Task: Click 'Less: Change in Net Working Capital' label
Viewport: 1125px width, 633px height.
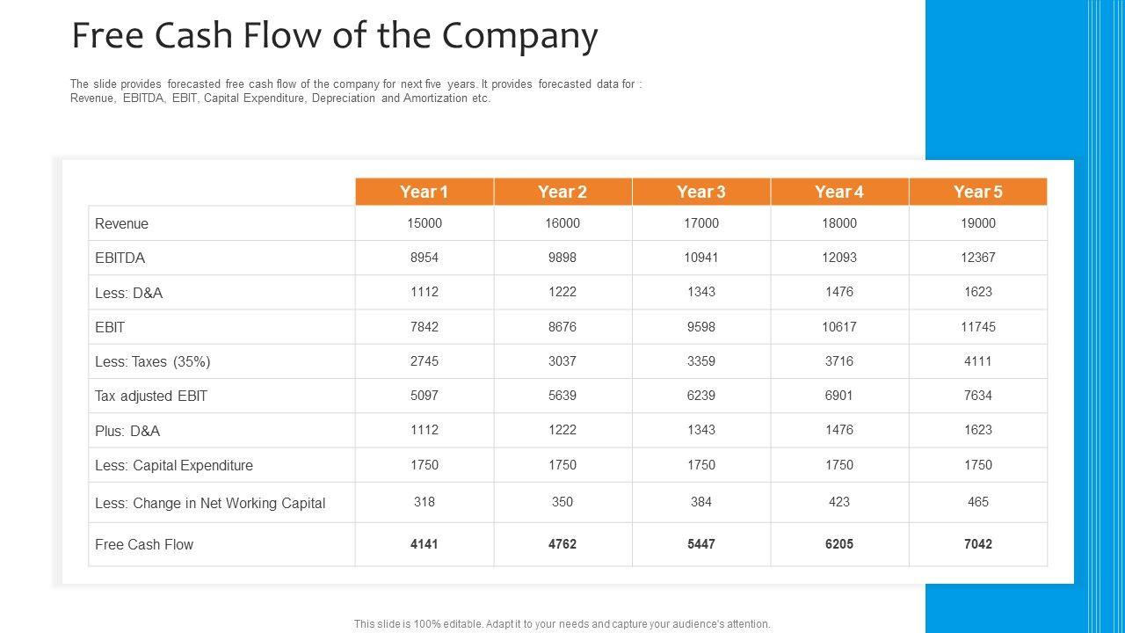Action: (x=210, y=504)
